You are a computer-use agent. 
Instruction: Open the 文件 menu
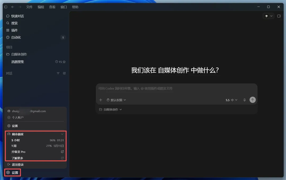29,7
